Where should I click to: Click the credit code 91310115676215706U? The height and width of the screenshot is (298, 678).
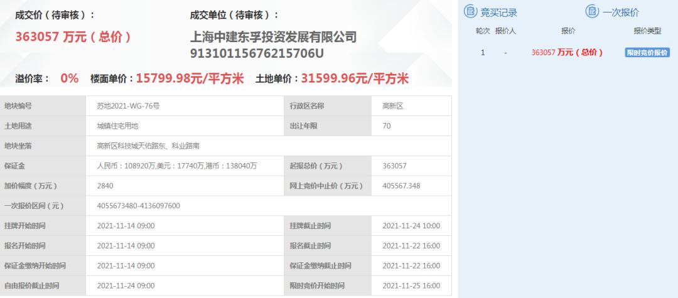click(257, 54)
